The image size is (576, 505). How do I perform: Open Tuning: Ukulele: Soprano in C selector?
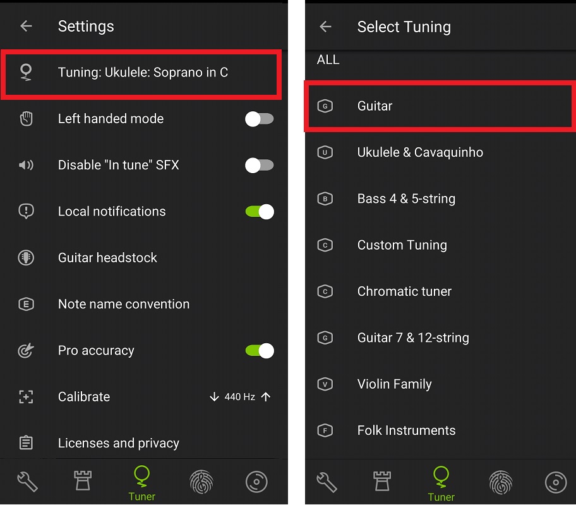coord(141,73)
